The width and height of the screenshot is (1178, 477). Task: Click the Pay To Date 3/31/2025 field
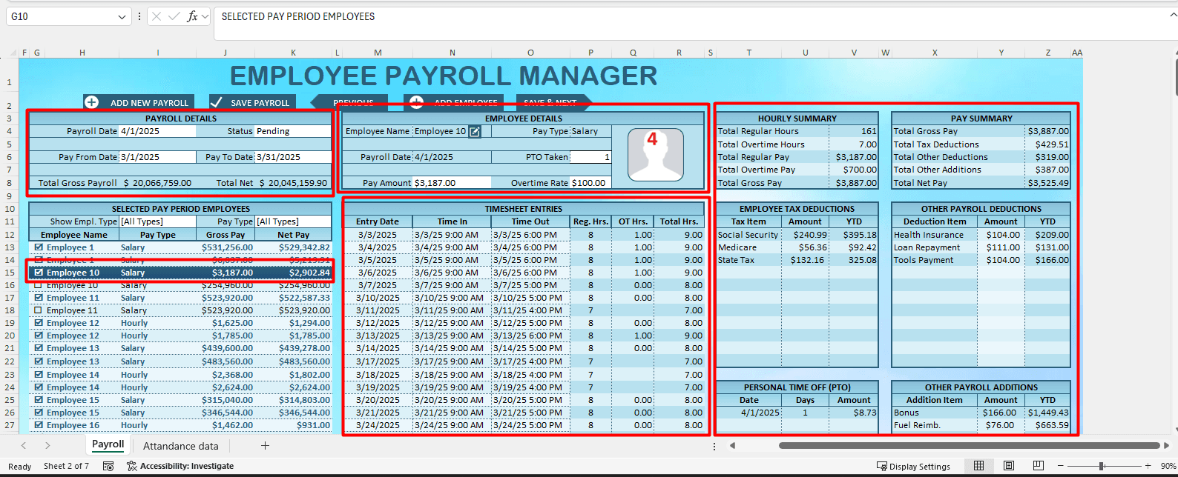point(293,157)
